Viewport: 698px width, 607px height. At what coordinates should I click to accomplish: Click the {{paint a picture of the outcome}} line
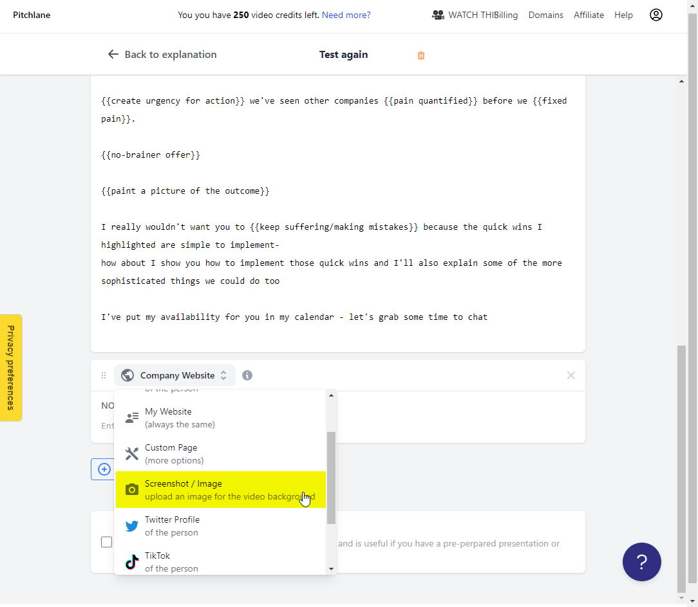pyautogui.click(x=185, y=191)
